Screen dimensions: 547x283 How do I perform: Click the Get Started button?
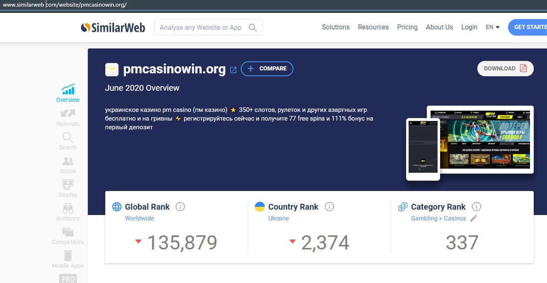pyautogui.click(x=528, y=27)
